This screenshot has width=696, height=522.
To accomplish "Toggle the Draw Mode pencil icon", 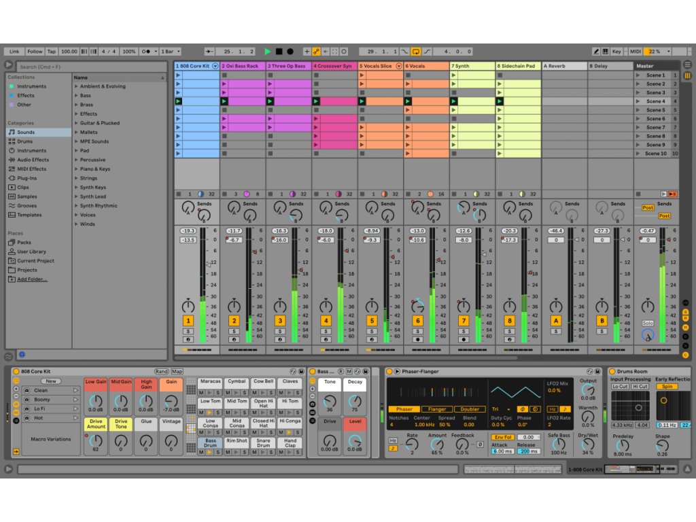I will [x=596, y=51].
